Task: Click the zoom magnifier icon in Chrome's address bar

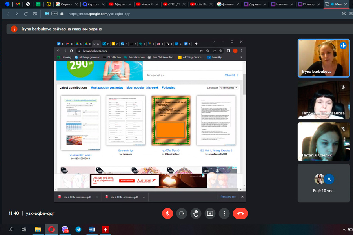Action: click(207, 51)
